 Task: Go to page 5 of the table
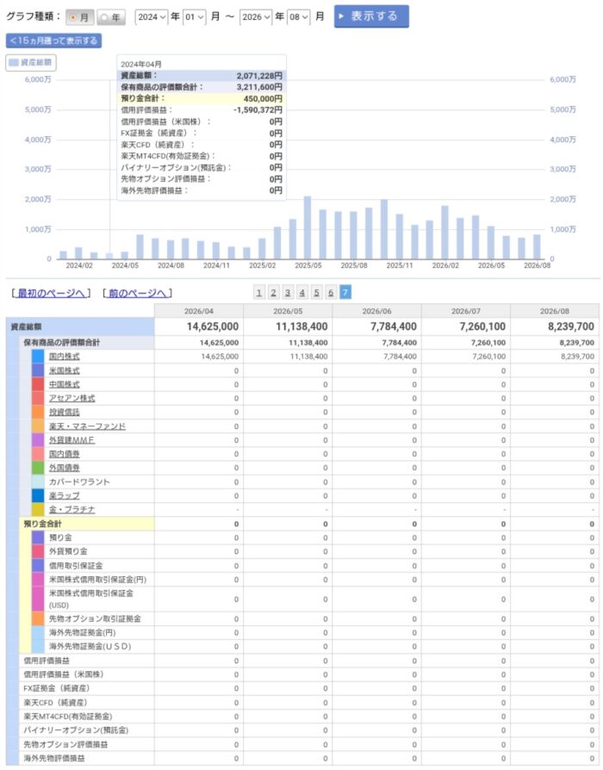click(x=316, y=293)
